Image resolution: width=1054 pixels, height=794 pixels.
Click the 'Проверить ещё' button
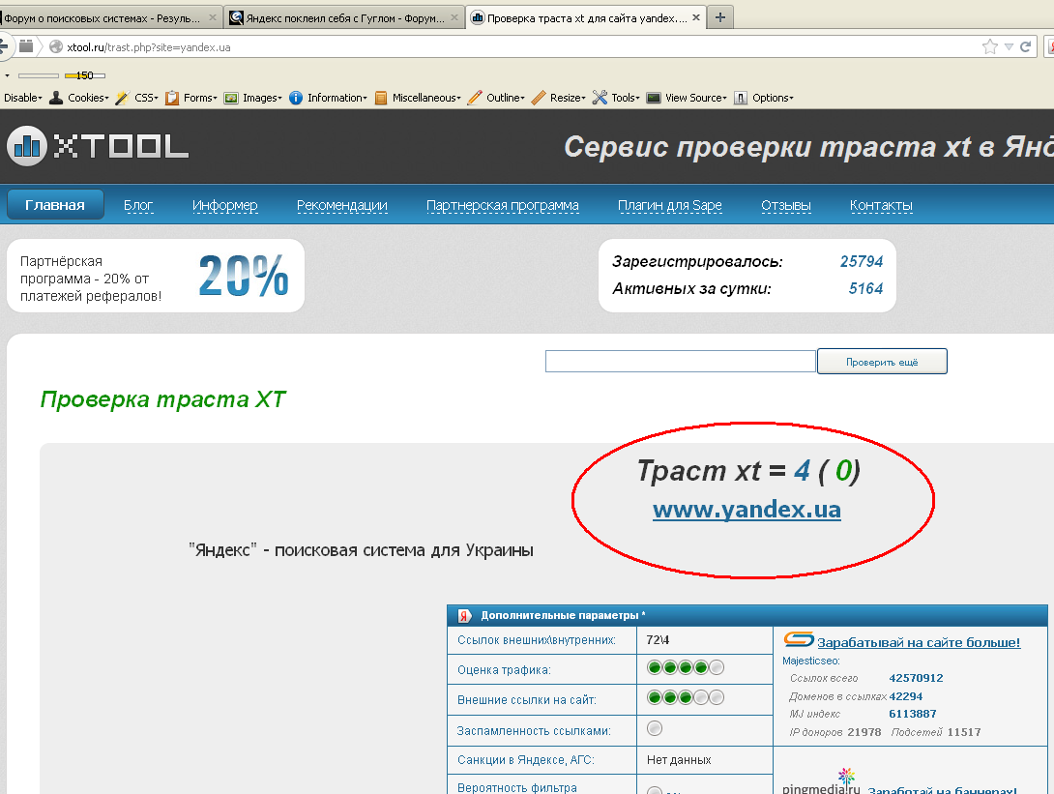tap(882, 362)
